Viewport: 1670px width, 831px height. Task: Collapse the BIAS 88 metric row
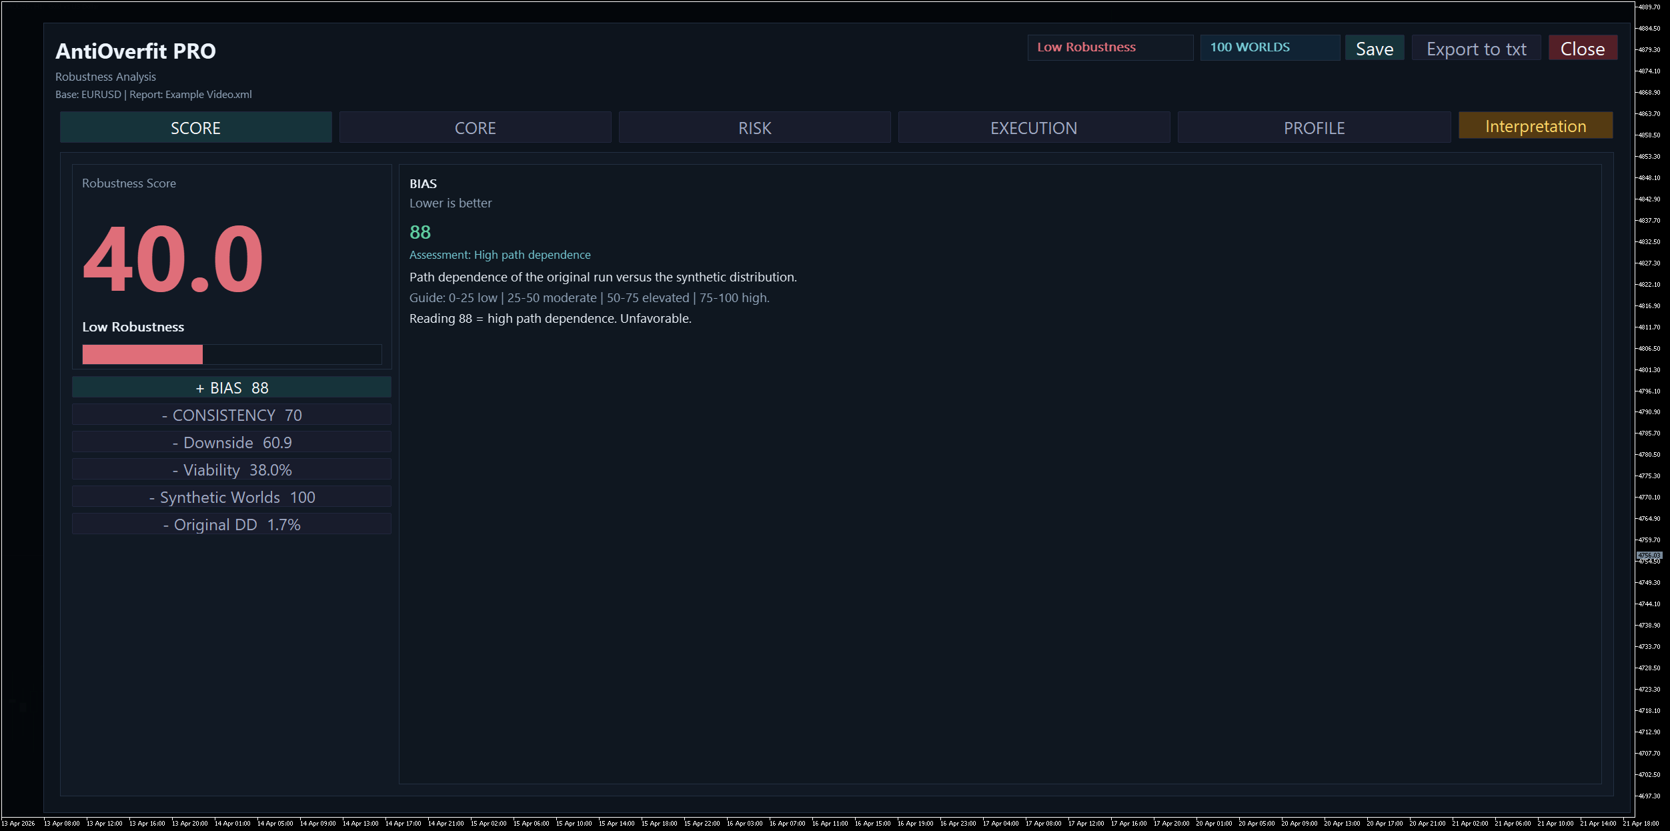click(231, 387)
